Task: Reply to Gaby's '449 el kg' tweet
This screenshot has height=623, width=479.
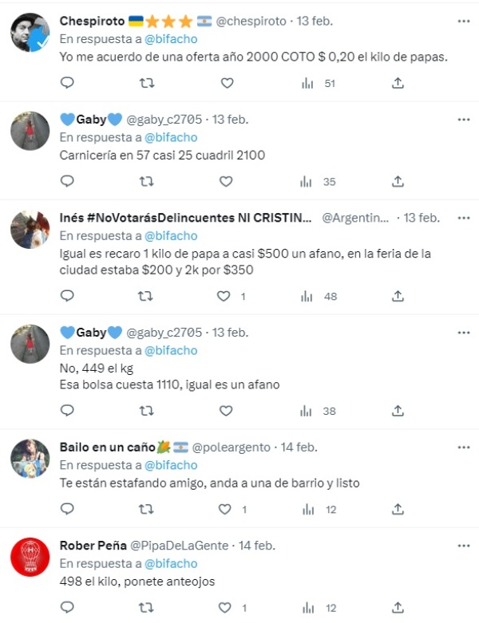Action: (x=68, y=411)
